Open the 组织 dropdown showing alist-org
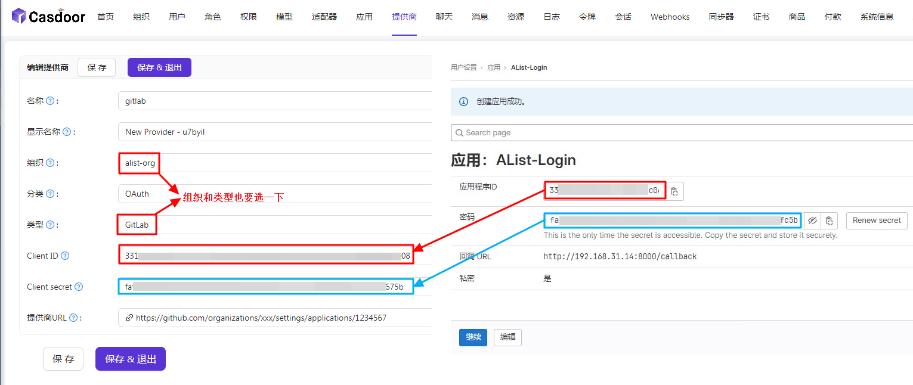Viewport: 913px width, 385px height. point(274,163)
